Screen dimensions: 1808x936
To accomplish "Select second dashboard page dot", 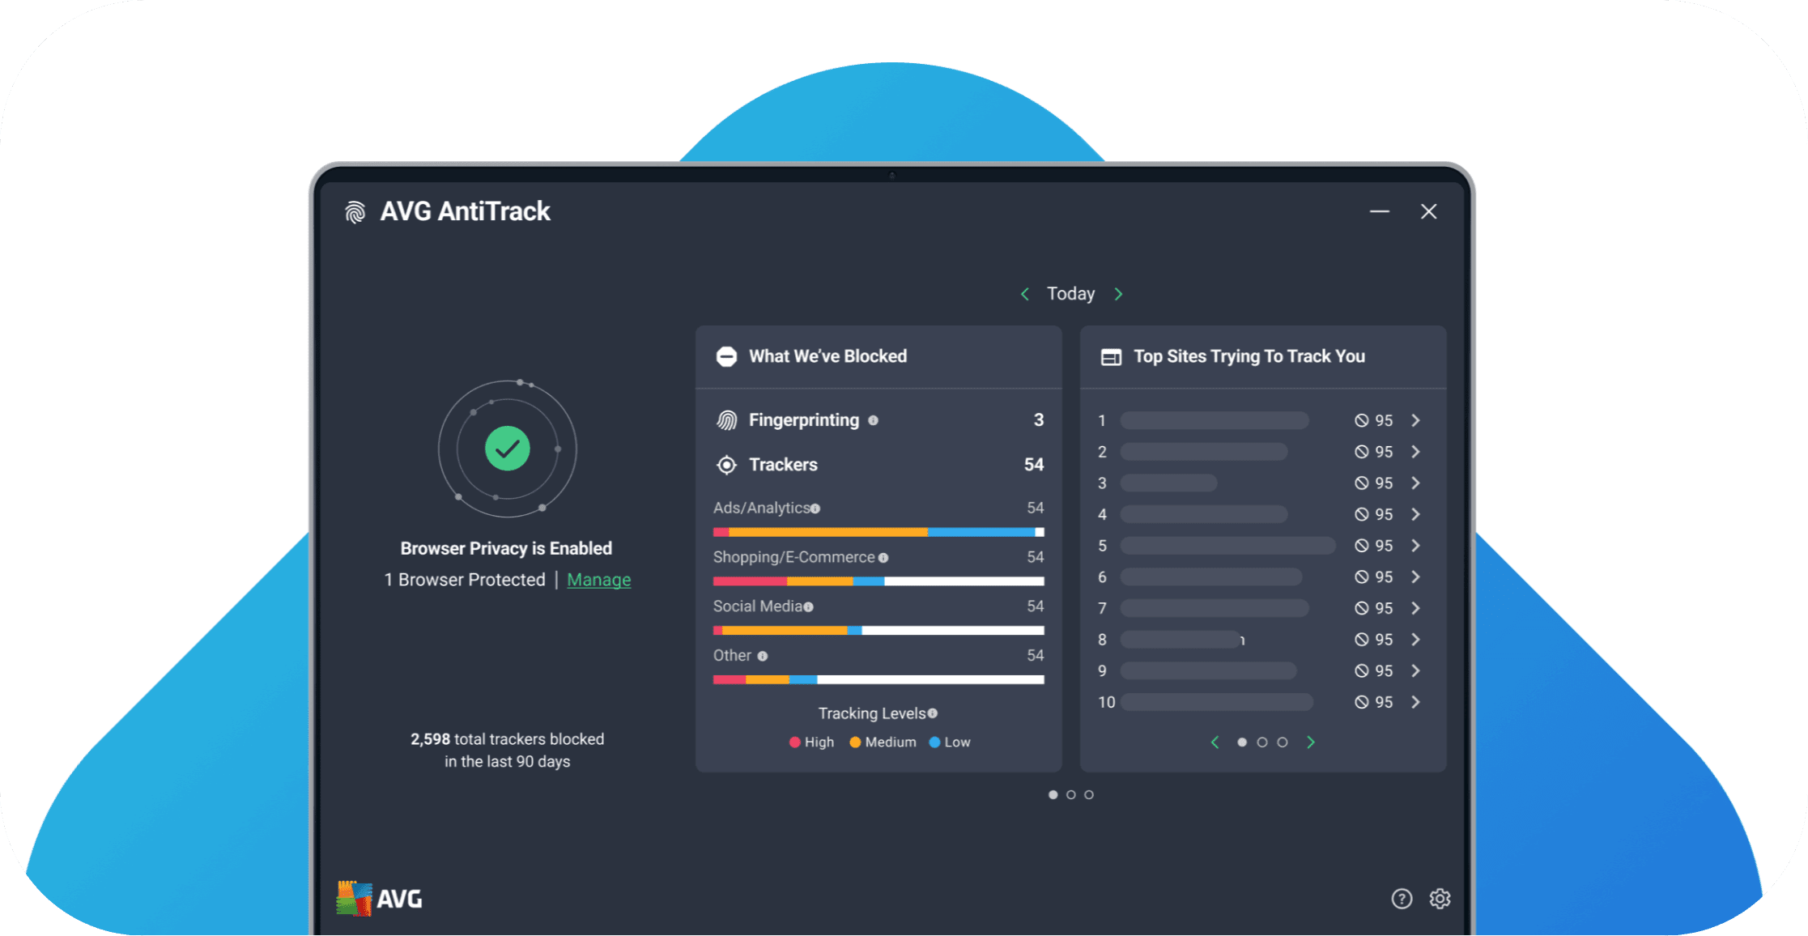I will tap(1071, 795).
